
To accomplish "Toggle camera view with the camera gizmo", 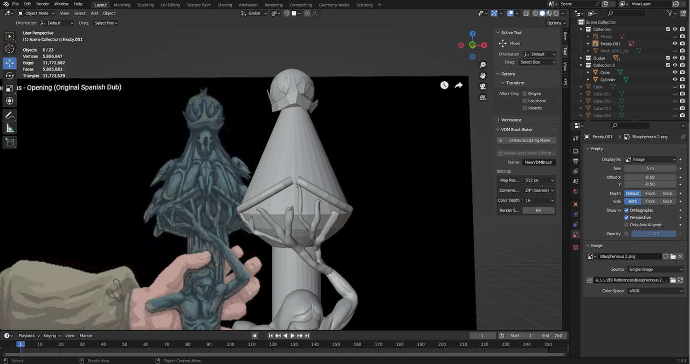I will click(483, 87).
